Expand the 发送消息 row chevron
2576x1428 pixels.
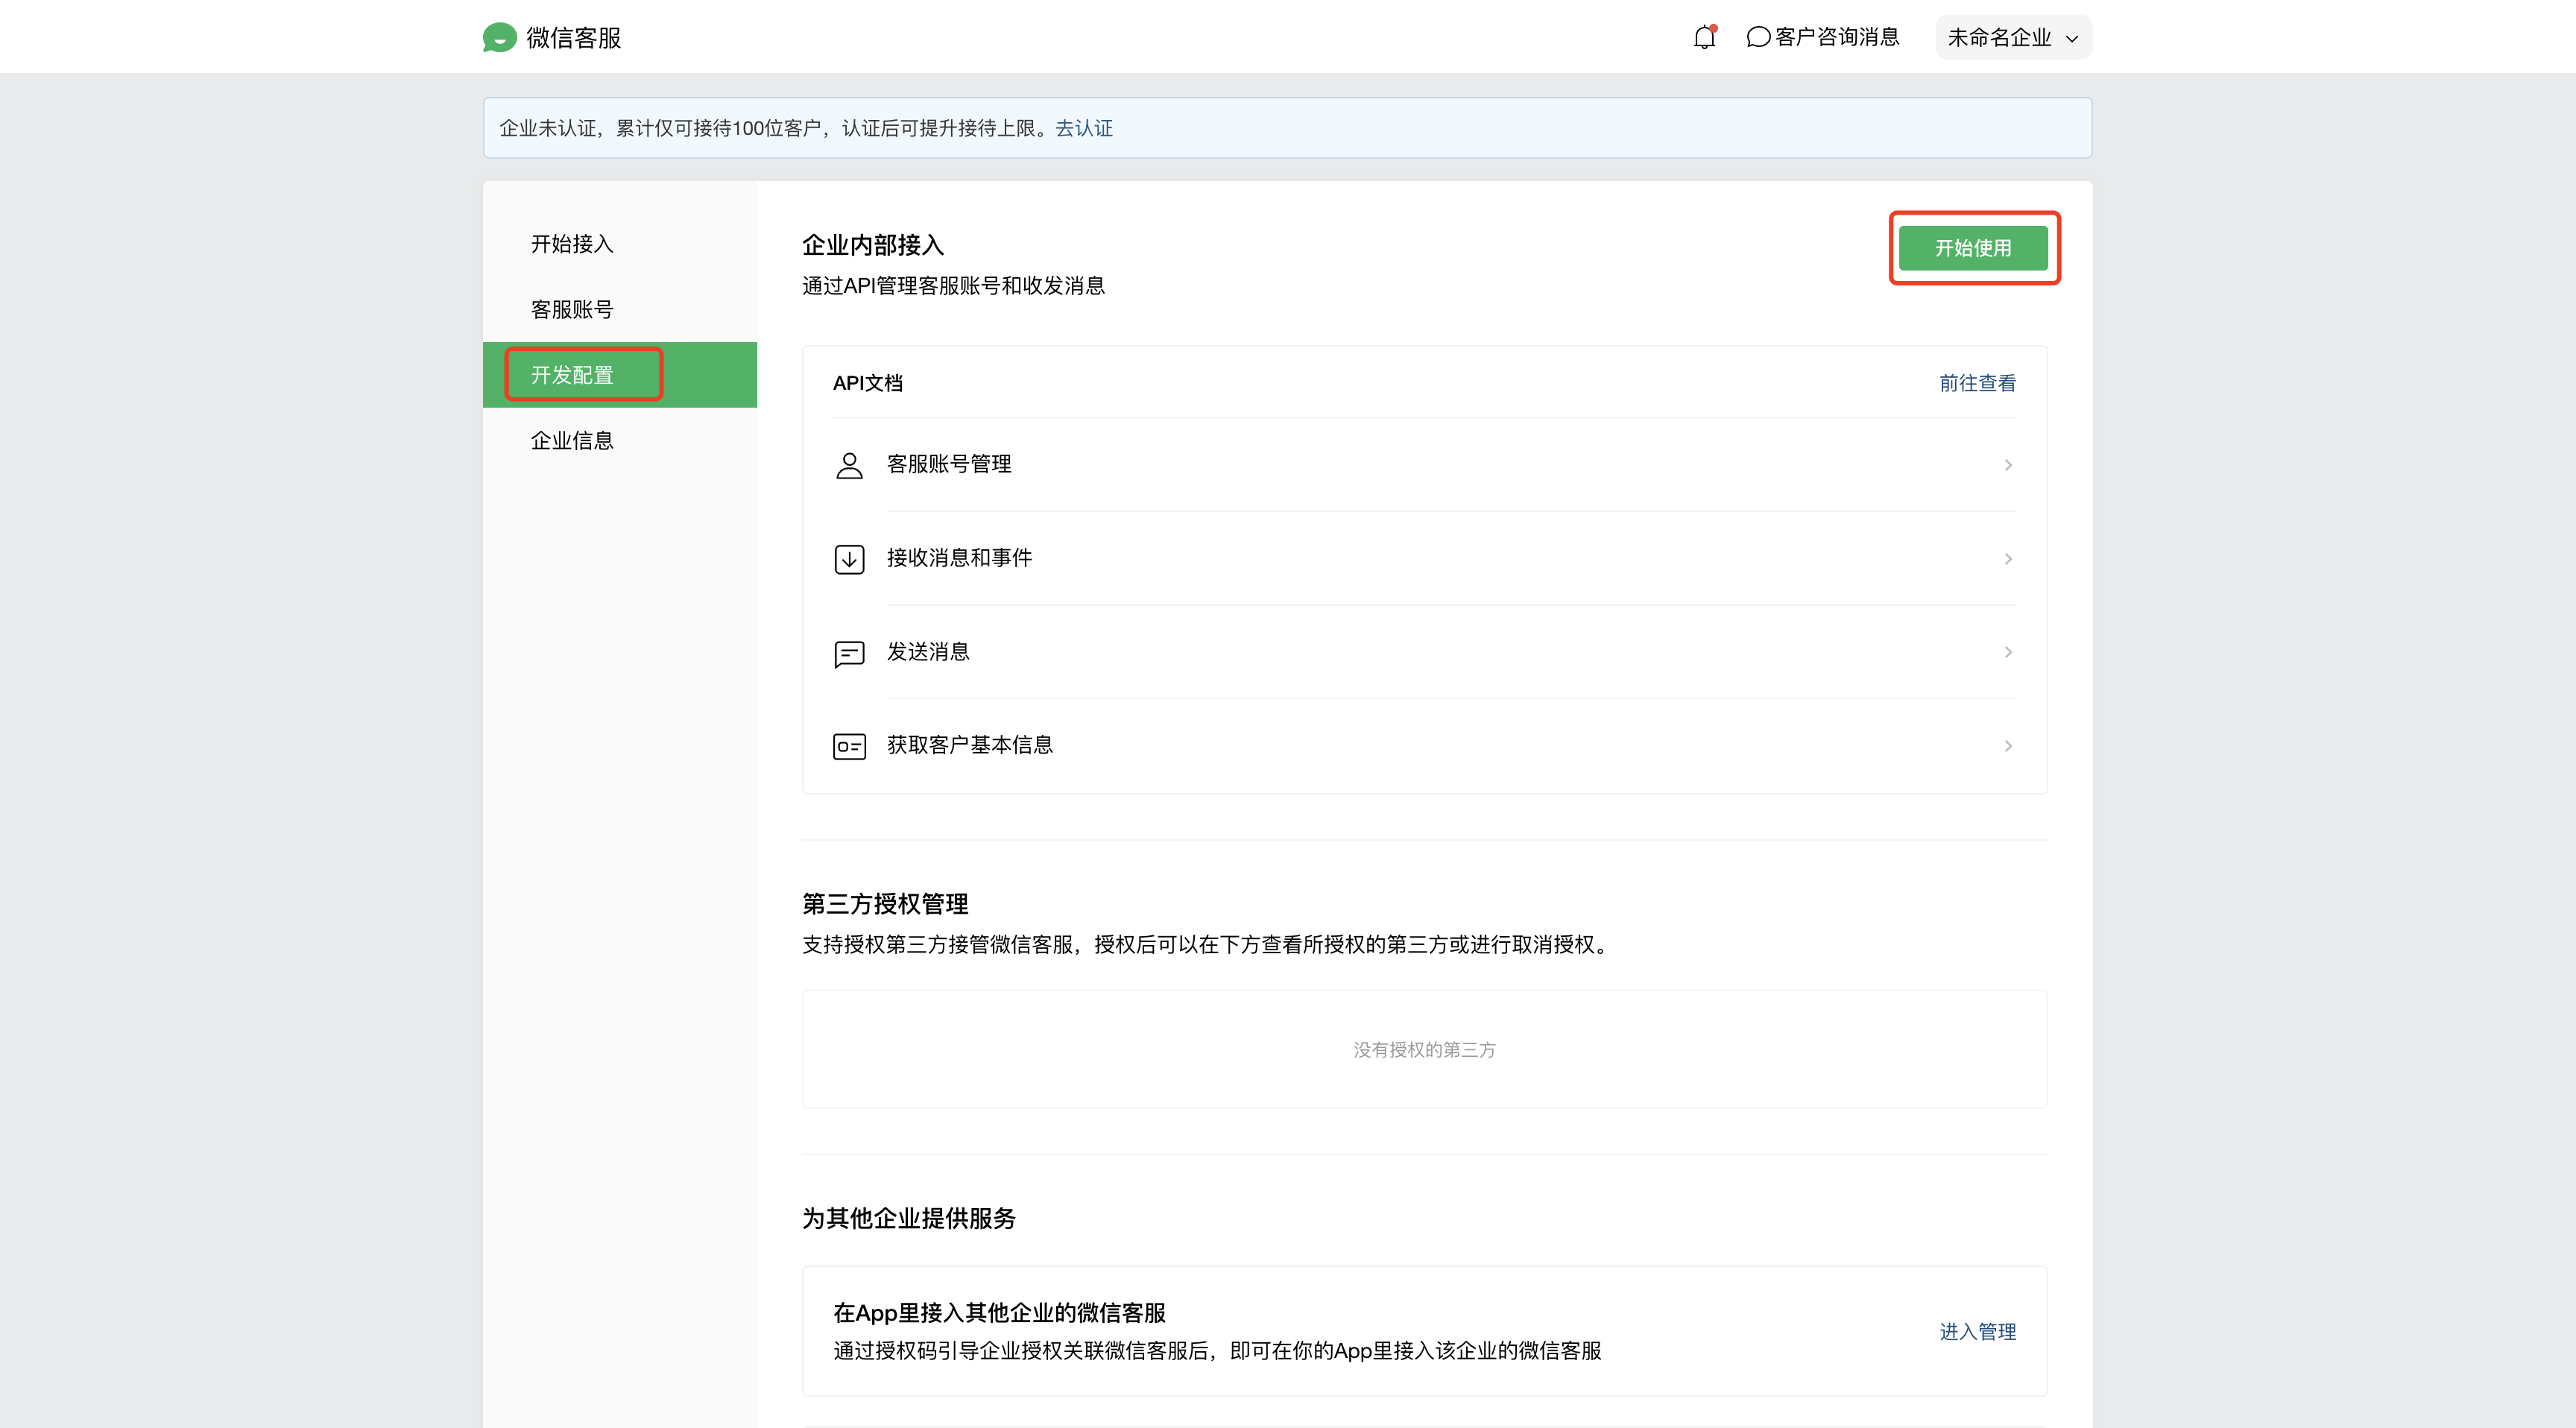point(2008,652)
